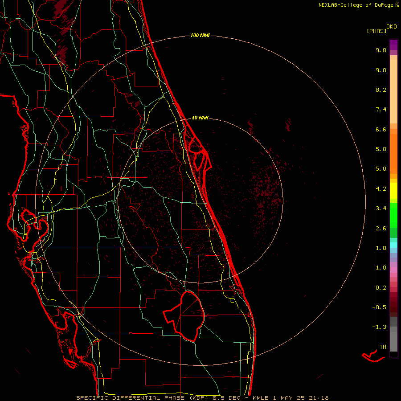Select the 3.4 value on the legend
The height and width of the screenshot is (401, 401).
381,209
